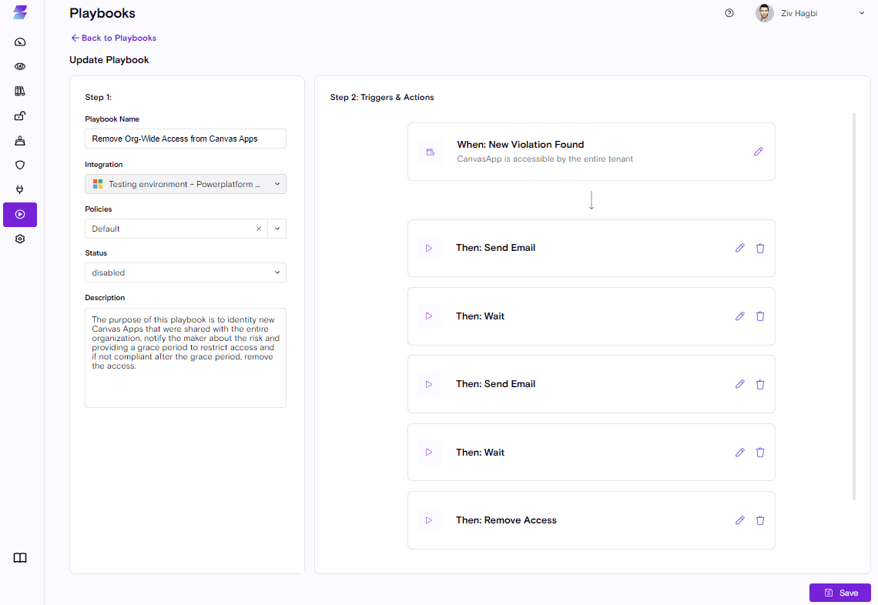Open the shield policies icon in sidebar
The image size is (878, 605).
point(20,165)
